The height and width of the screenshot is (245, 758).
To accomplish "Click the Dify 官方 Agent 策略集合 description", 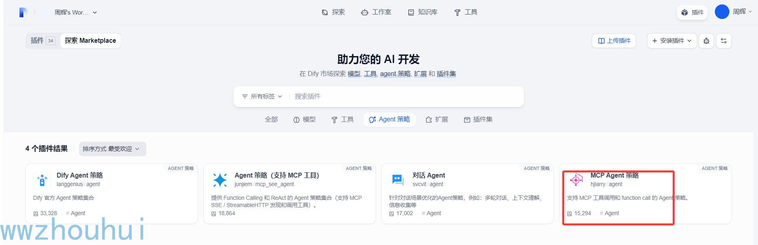I will [x=63, y=198].
